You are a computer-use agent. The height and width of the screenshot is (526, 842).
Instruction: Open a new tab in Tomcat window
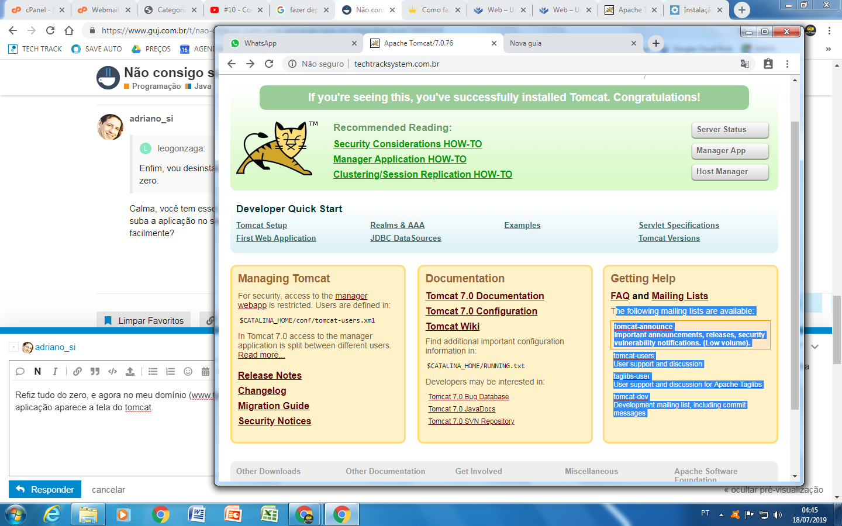coord(656,43)
